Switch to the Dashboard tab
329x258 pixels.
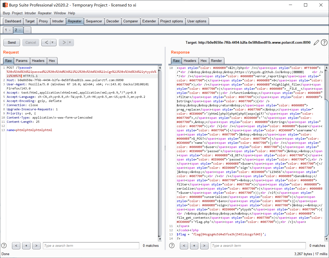(13, 21)
